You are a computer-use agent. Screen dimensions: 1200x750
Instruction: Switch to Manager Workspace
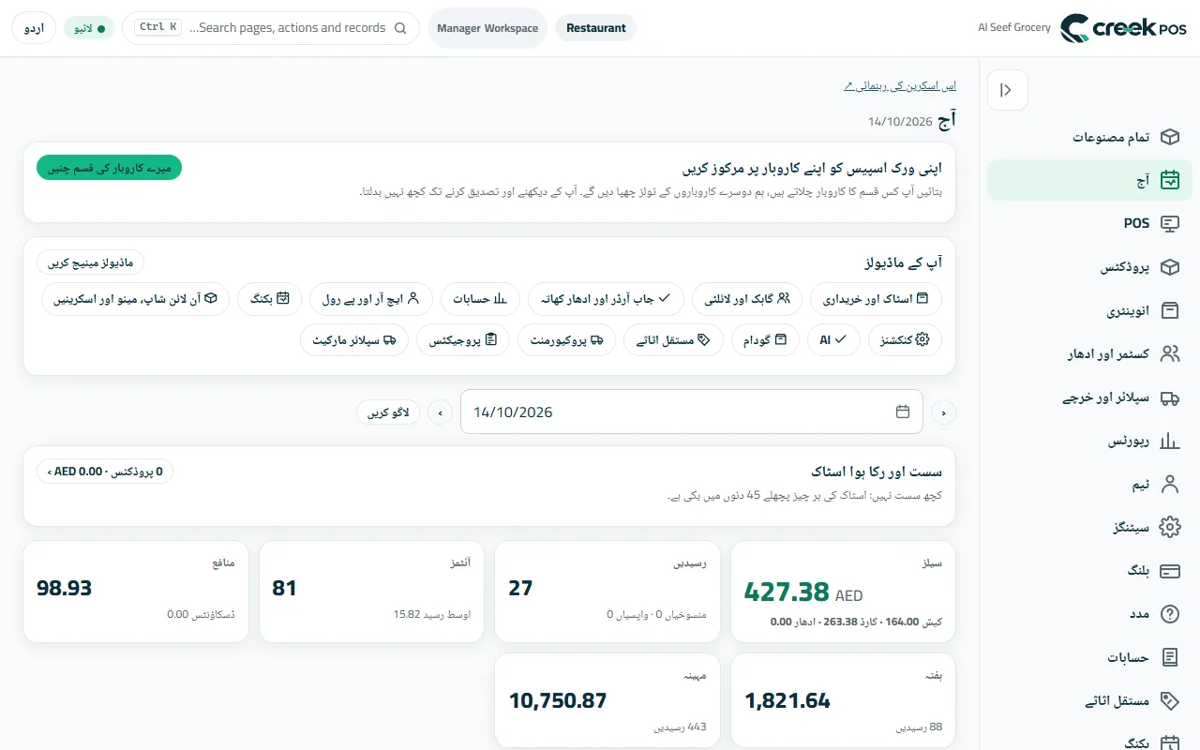(487, 28)
